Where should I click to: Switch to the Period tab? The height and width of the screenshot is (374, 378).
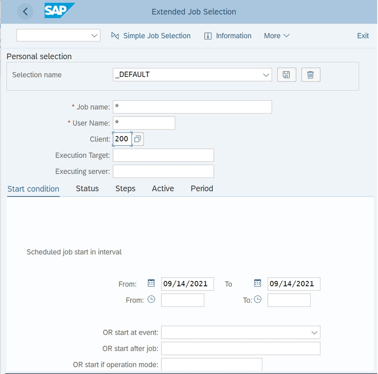201,189
